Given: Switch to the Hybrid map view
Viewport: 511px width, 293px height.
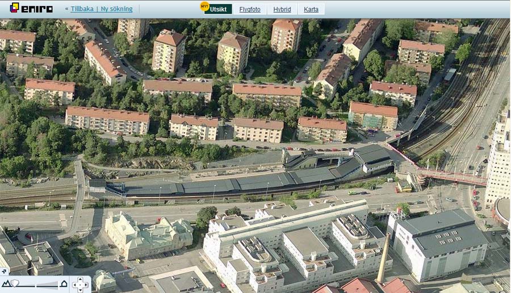Looking at the screenshot, I should tap(282, 10).
